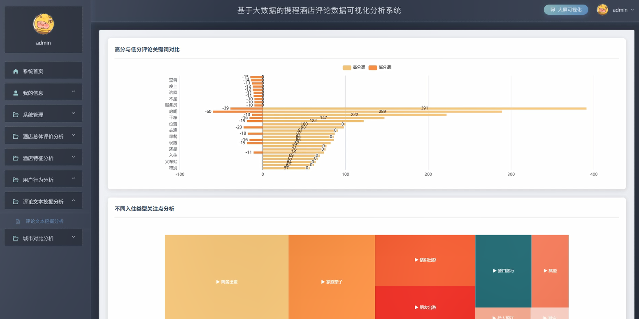Click the low-score bar labeled -60
The image size is (639, 319).
click(x=238, y=112)
